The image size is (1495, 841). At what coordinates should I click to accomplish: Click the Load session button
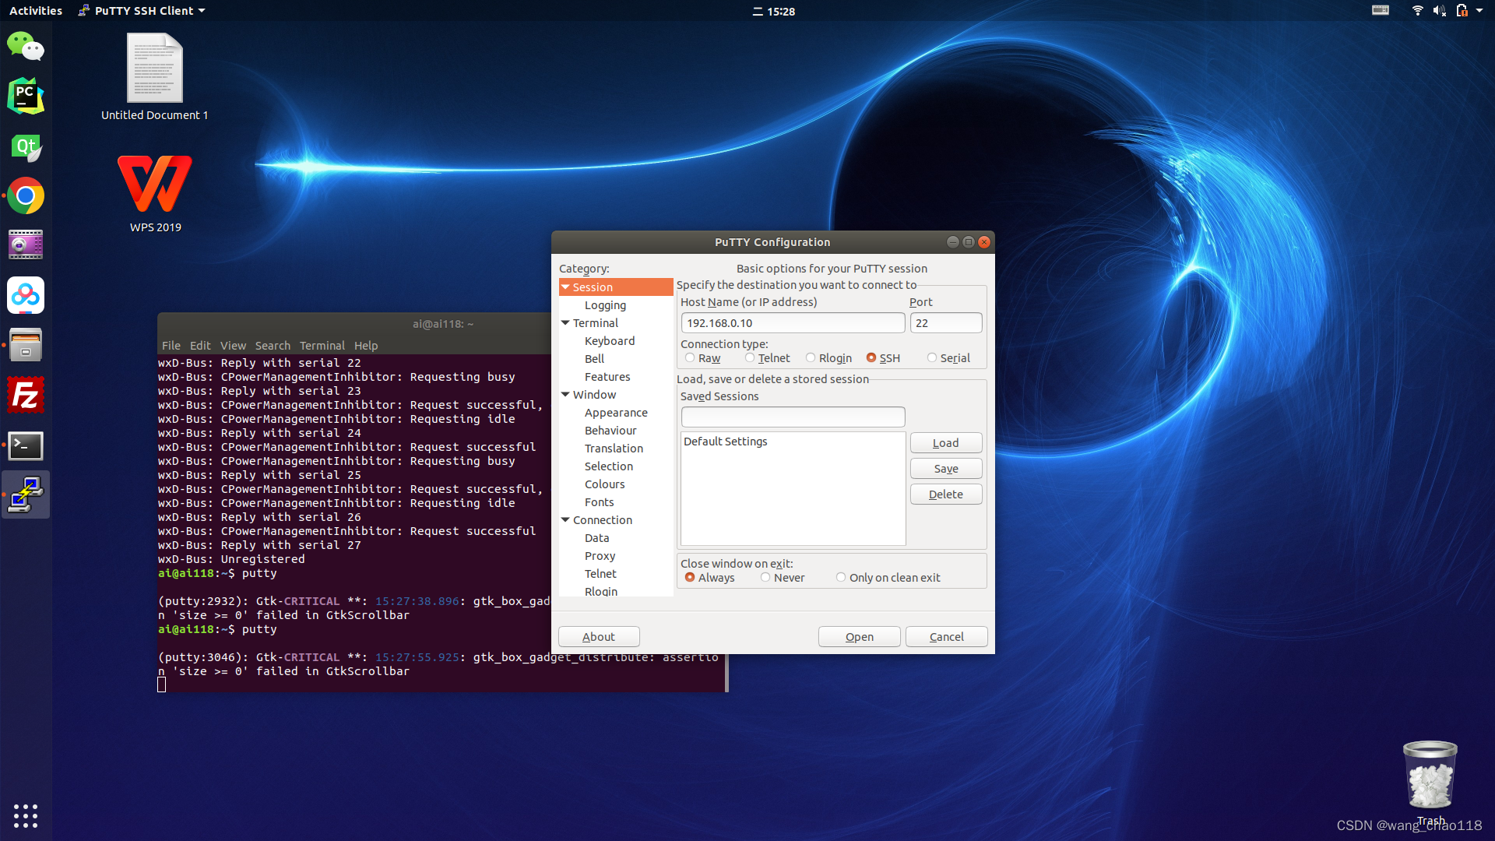click(x=946, y=442)
